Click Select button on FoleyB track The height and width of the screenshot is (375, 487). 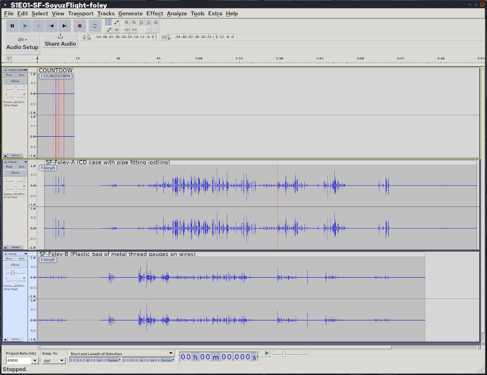pyautogui.click(x=16, y=339)
